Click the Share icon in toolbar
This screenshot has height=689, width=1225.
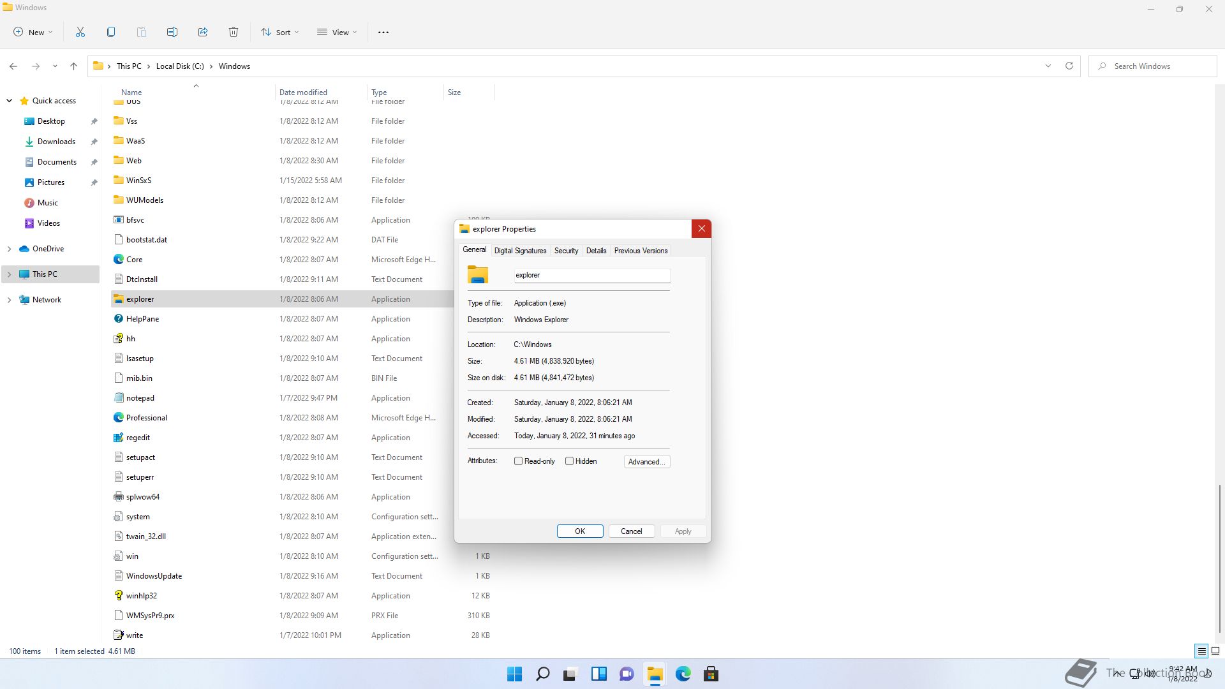[203, 32]
